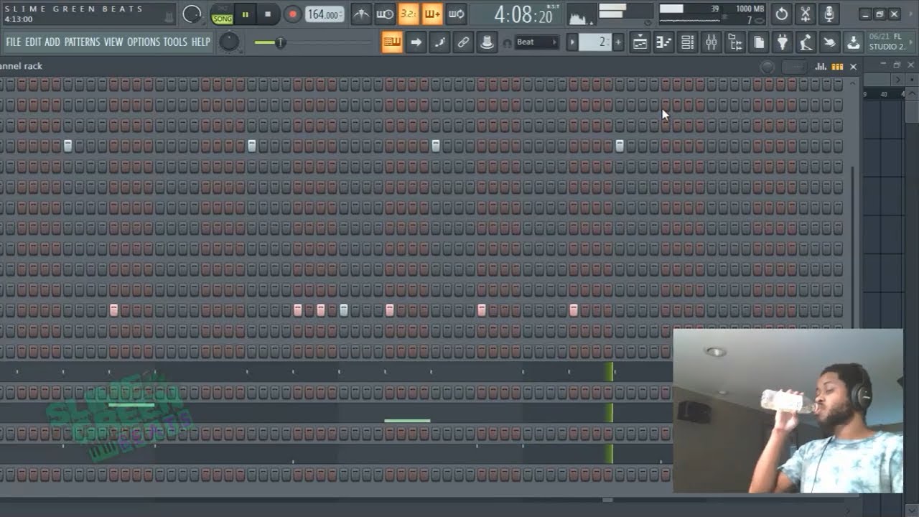Open the audio editor scissors icon
Viewport: 919px width, 517px height.
coord(805,14)
